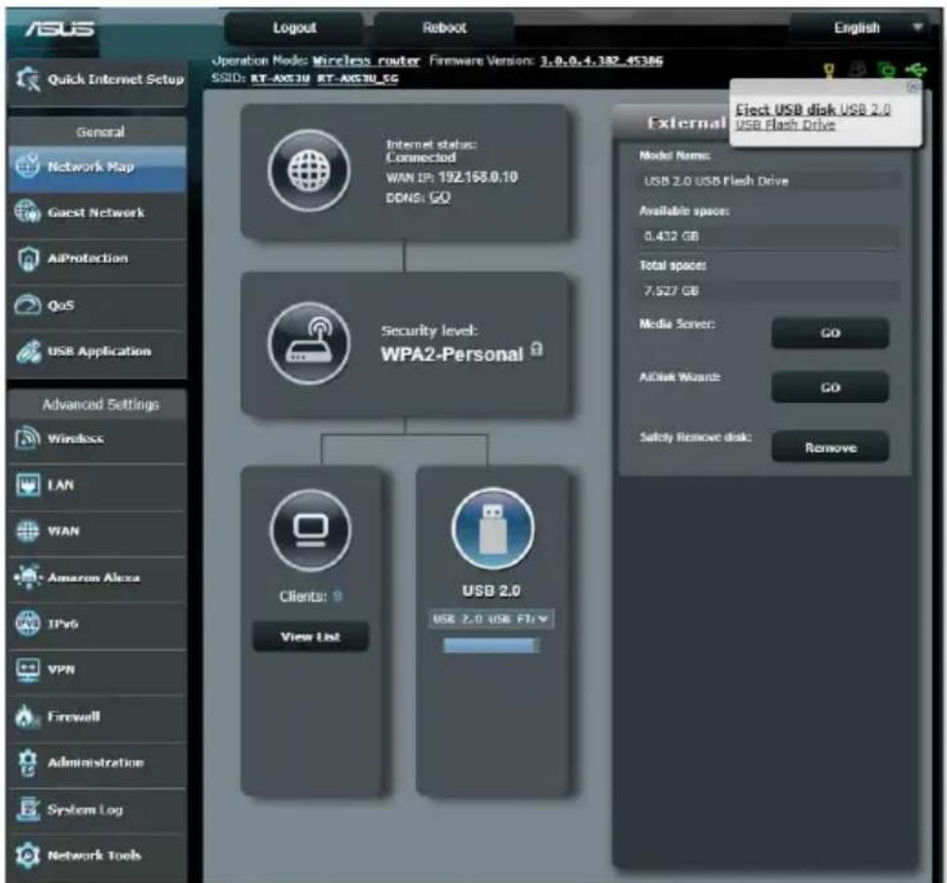Open USB Application menu item
This screenshot has height=883, width=947.
(x=97, y=351)
